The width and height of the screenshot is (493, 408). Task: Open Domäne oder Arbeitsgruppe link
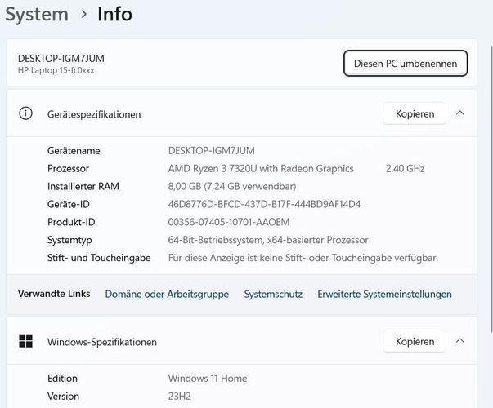(167, 295)
